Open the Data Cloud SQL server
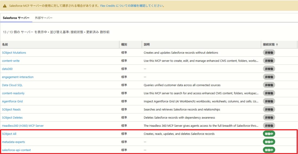The image size is (298, 154). (x=12, y=85)
